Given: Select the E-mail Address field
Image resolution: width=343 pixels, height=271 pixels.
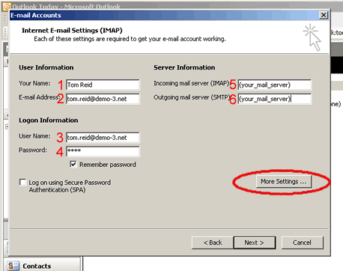Looking at the screenshot, I should (103, 99).
